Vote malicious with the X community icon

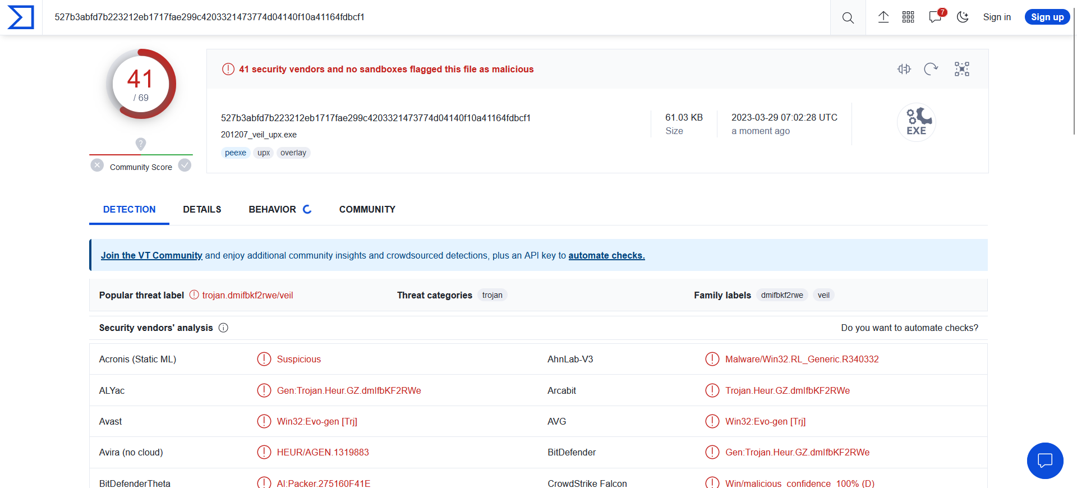(97, 165)
